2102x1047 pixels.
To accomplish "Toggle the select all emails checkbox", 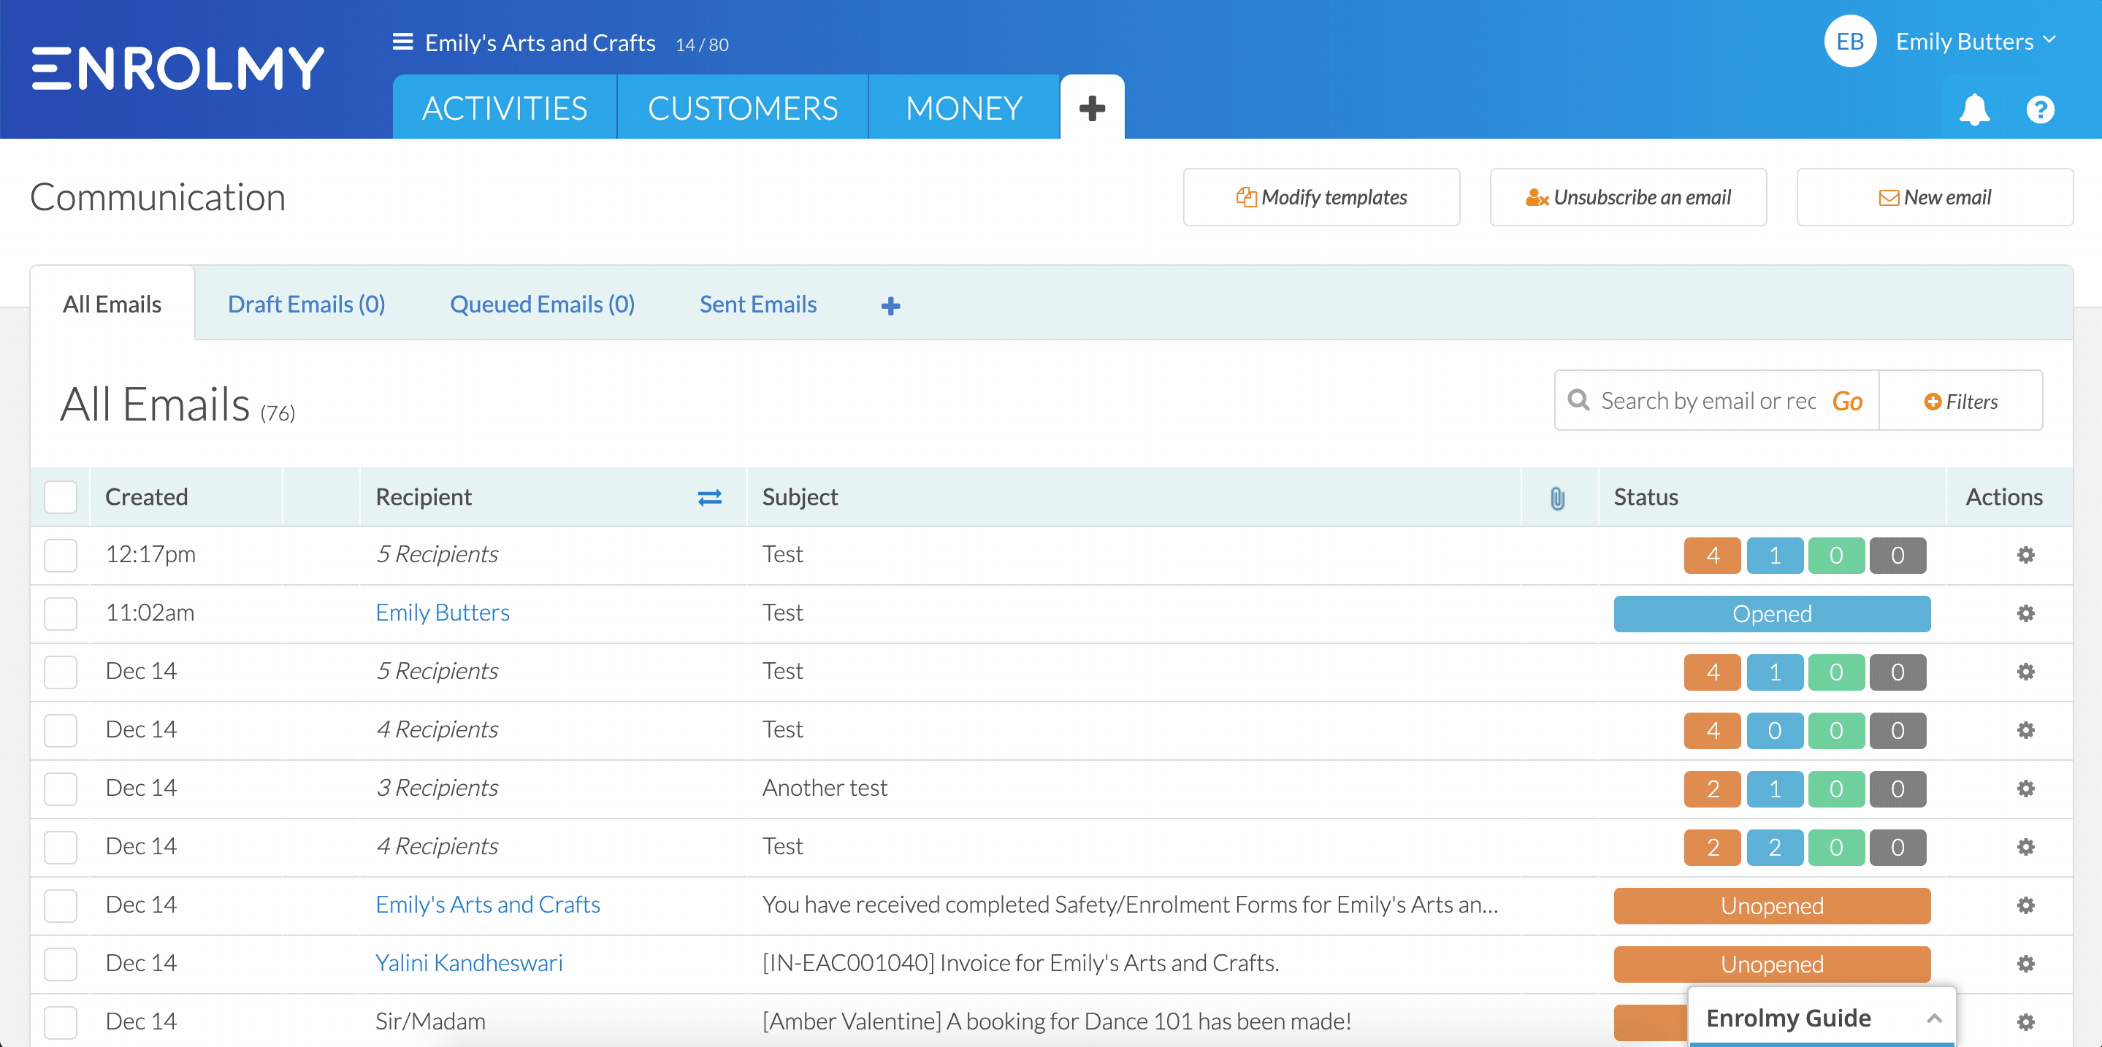I will click(x=61, y=496).
